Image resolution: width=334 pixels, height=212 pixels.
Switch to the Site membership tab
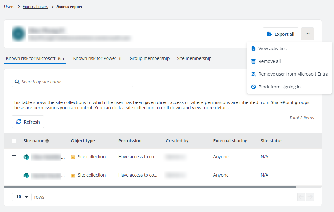click(194, 58)
